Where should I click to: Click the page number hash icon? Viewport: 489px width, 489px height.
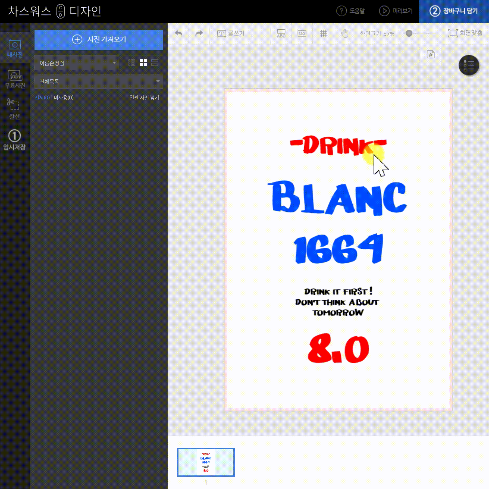431,54
